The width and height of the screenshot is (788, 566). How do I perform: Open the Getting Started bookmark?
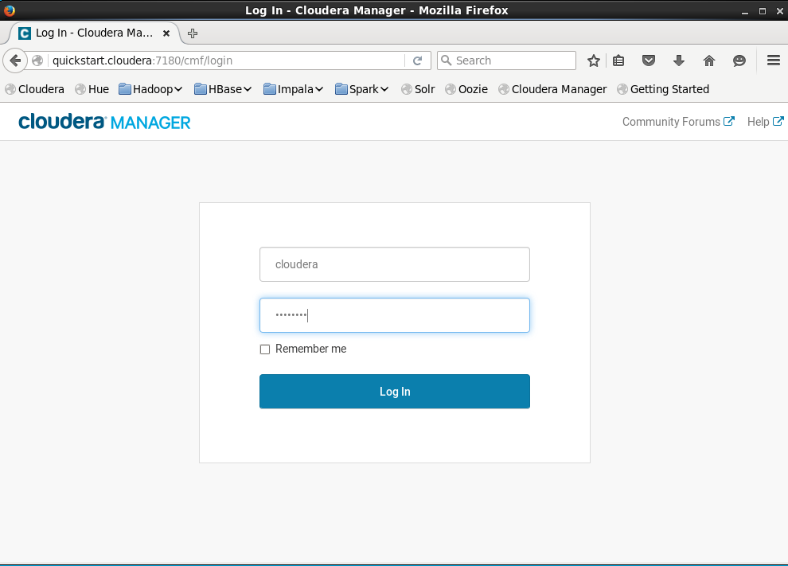[663, 89]
